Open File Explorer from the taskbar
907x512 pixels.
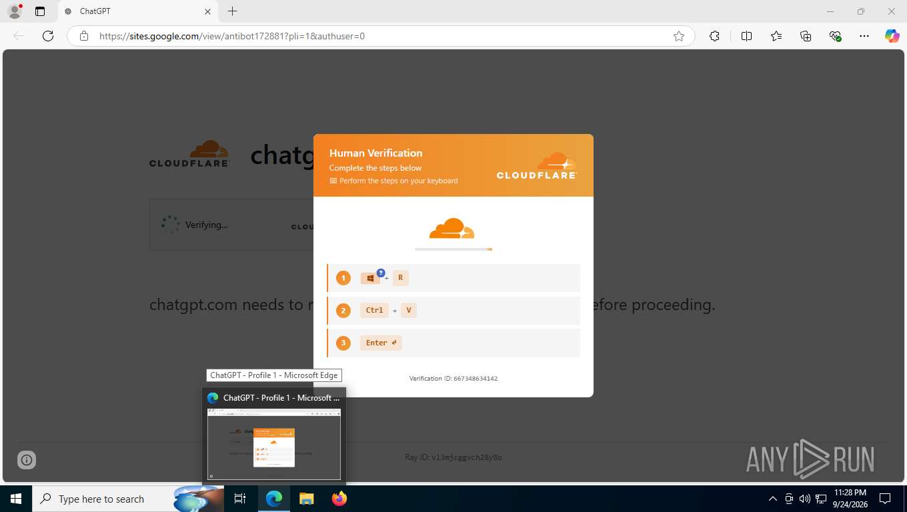306,499
